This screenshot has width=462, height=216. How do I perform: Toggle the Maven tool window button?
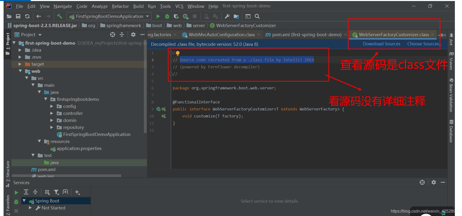click(451, 61)
